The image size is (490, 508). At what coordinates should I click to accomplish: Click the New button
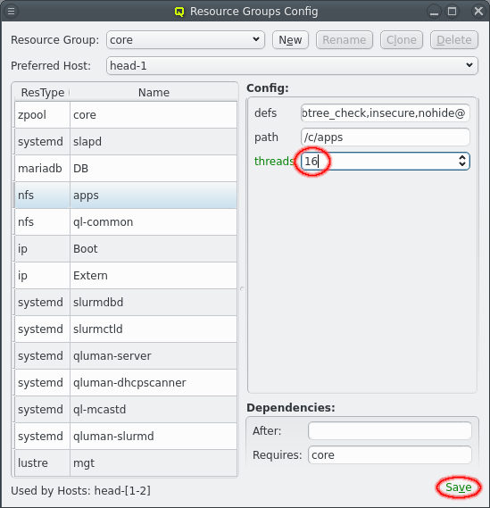(290, 40)
